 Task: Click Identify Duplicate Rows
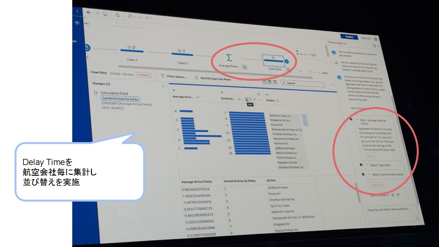213,78
